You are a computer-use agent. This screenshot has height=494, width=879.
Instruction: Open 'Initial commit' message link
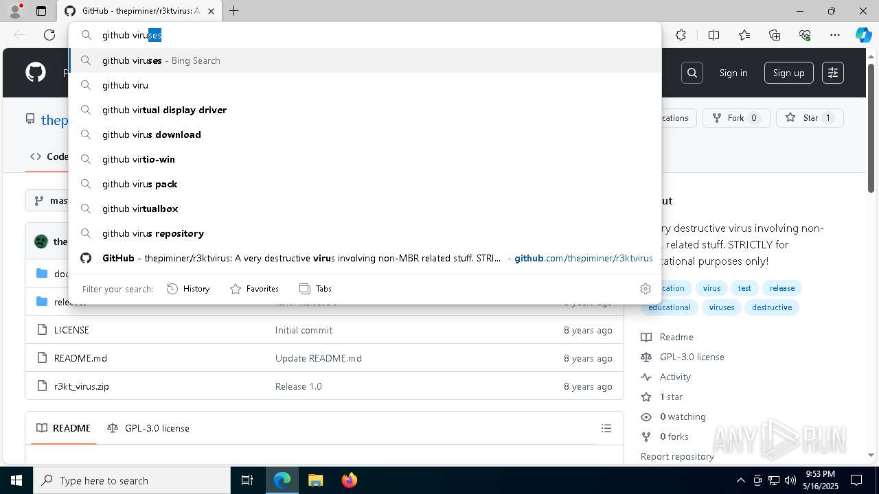(304, 330)
